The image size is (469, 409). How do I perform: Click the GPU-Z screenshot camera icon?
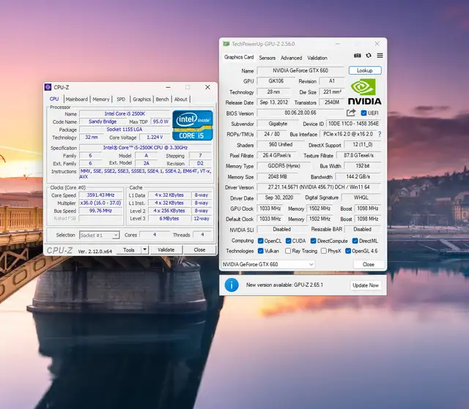click(357, 56)
